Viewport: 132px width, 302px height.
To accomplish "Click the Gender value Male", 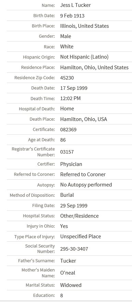I will pos(66,36).
